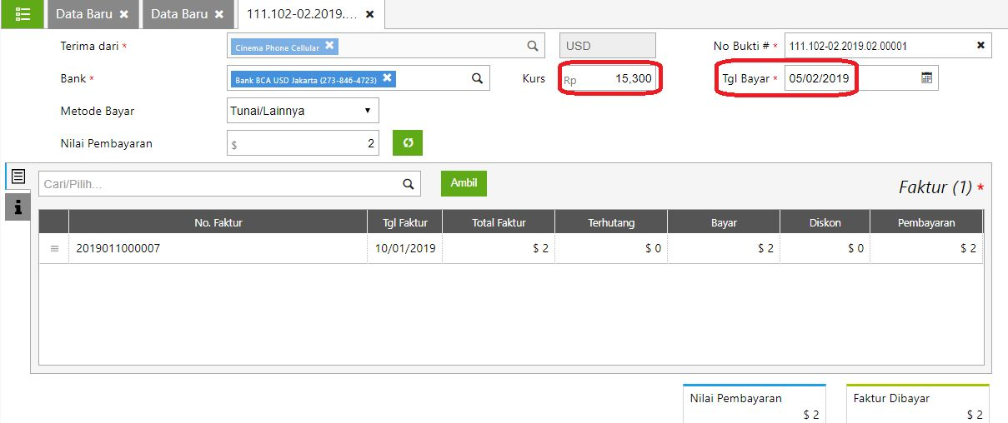Viewport: 1008px width, 423px height.
Task: Click the Faktur Dibayar summary box
Action: (x=918, y=404)
